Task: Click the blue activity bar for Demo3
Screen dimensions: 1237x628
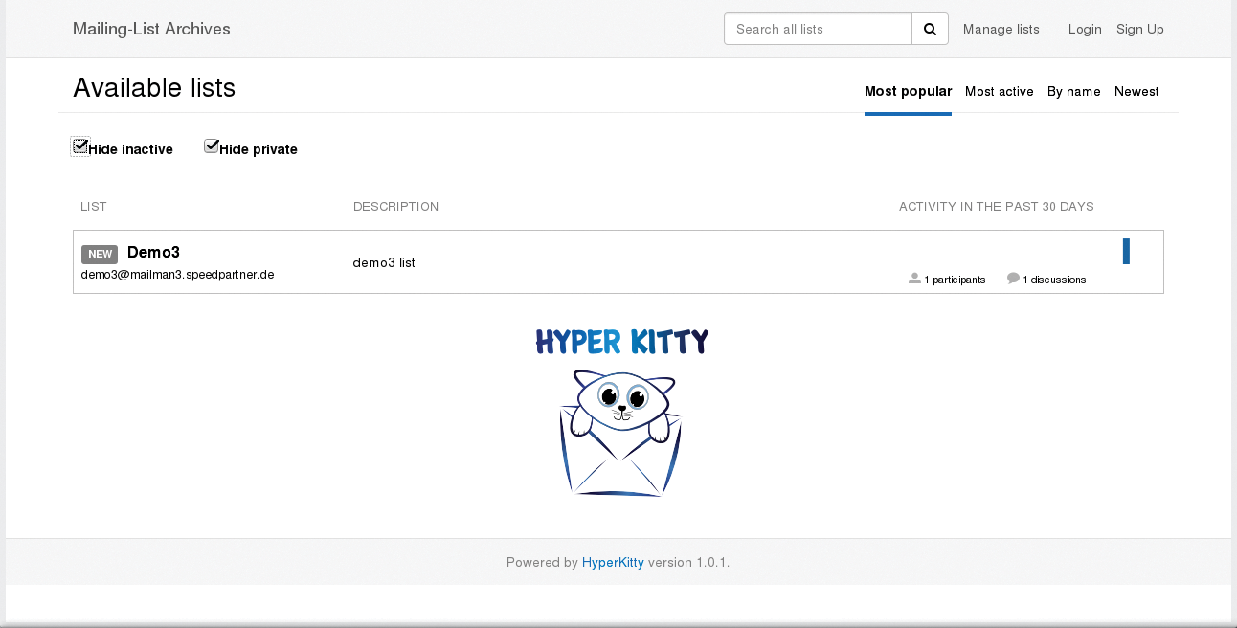Action: [x=1127, y=251]
